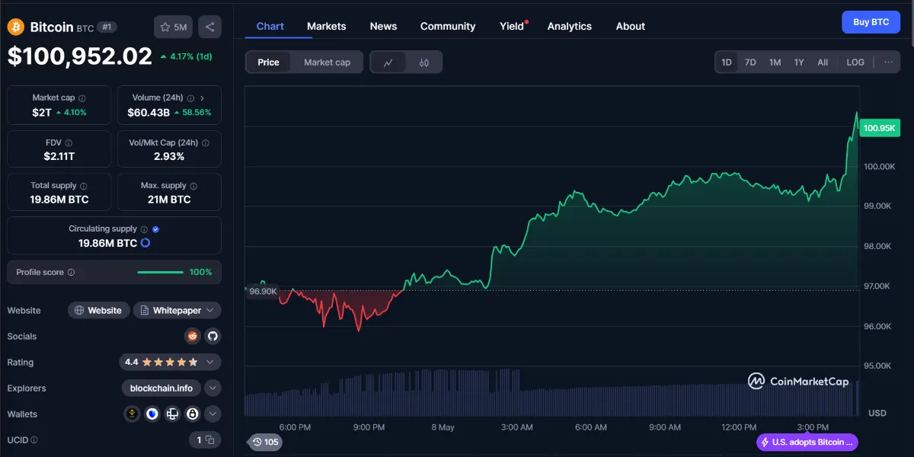Open the About tab

point(631,26)
